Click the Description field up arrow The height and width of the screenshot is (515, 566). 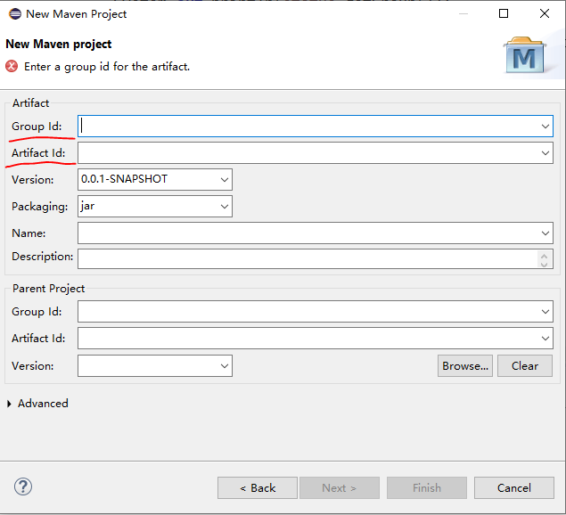pyautogui.click(x=545, y=256)
